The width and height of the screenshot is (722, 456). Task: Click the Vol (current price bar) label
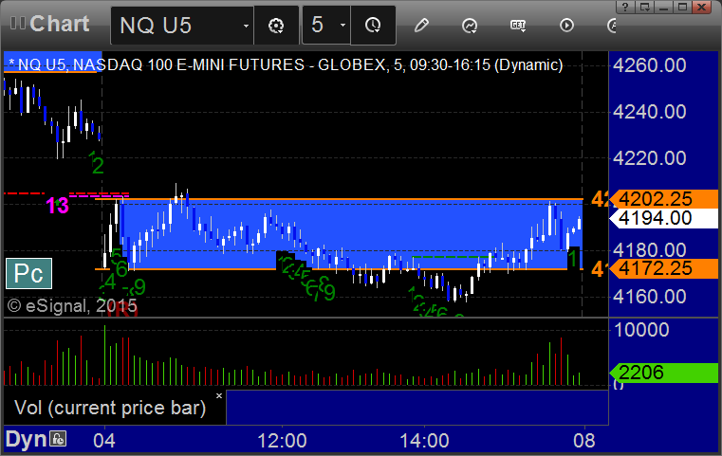point(110,408)
